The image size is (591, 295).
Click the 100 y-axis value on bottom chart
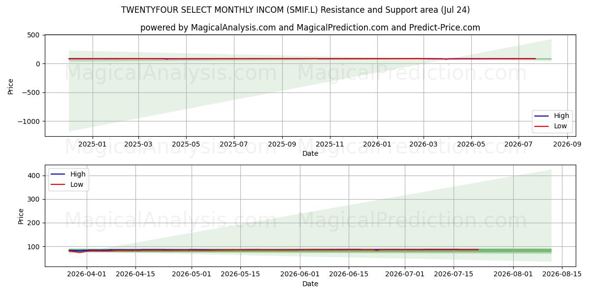tap(34, 247)
